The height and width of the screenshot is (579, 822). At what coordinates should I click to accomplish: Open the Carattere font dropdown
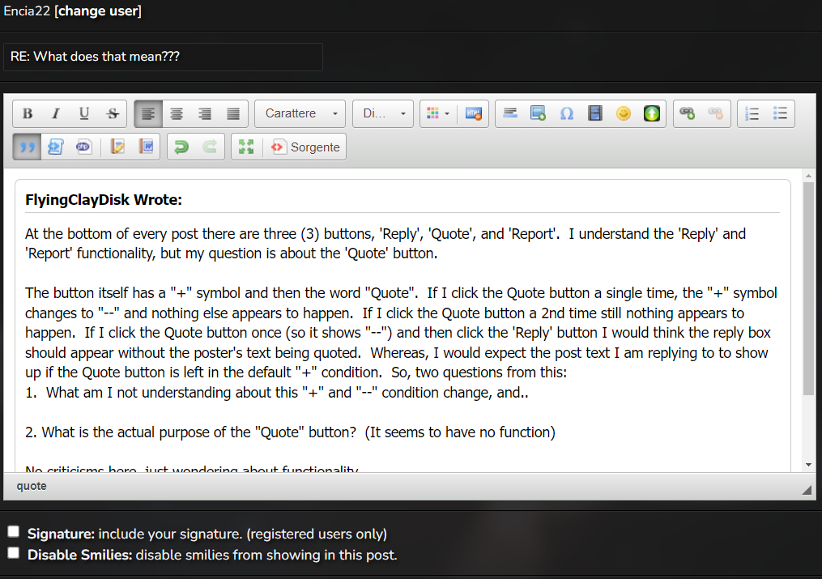300,113
